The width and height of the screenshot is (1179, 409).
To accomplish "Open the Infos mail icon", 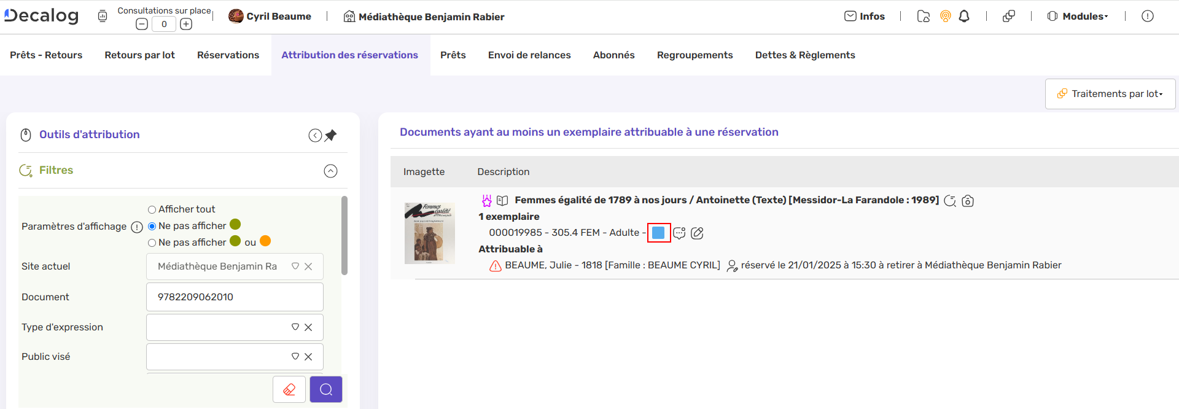I will (x=850, y=16).
